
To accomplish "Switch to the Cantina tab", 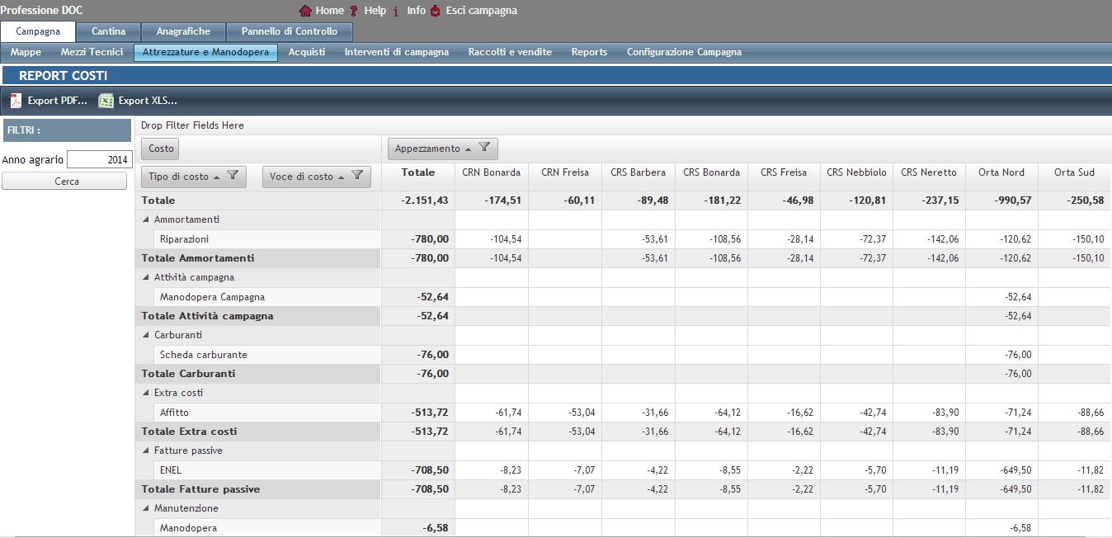I will tap(109, 31).
